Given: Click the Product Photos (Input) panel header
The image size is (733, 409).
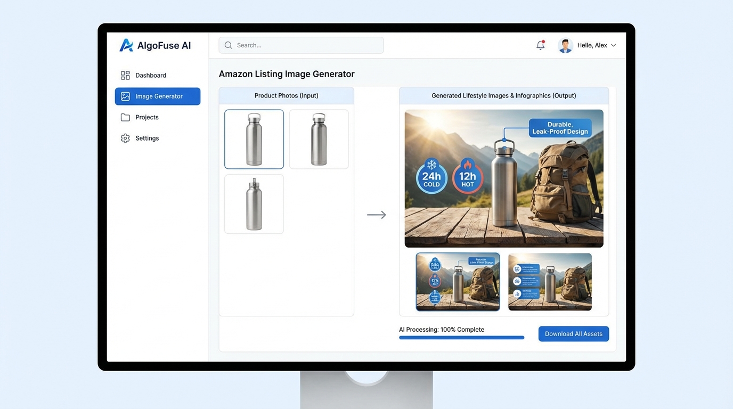Looking at the screenshot, I should click(286, 95).
